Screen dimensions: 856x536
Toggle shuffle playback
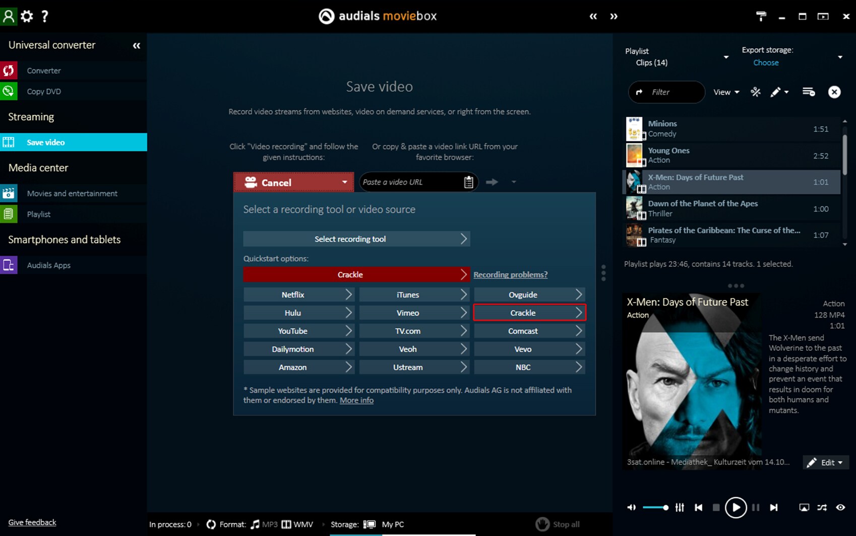point(822,507)
